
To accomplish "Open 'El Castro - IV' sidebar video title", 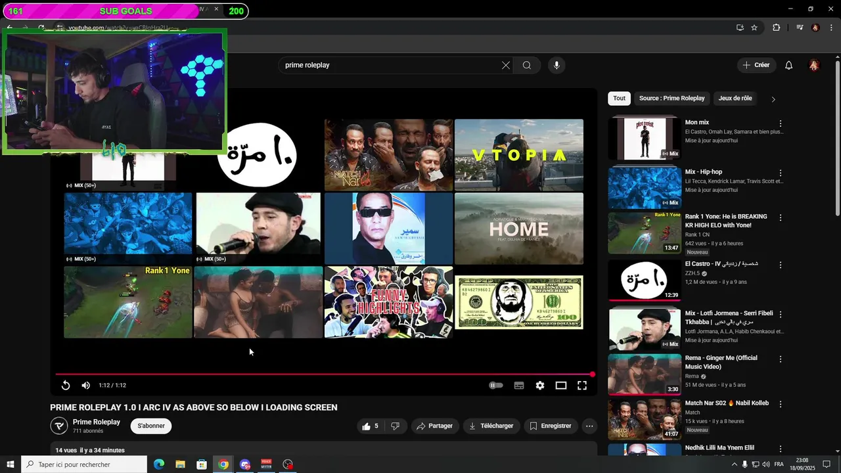I will coord(721,264).
